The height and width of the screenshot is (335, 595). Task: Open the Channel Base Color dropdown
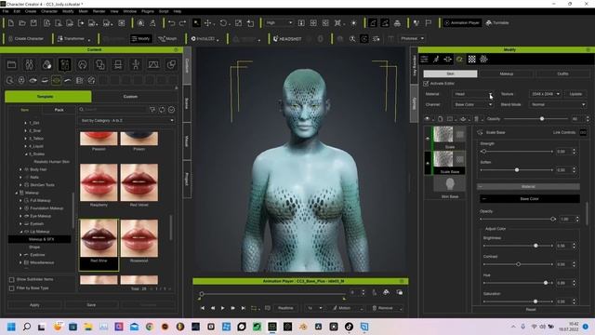472,104
